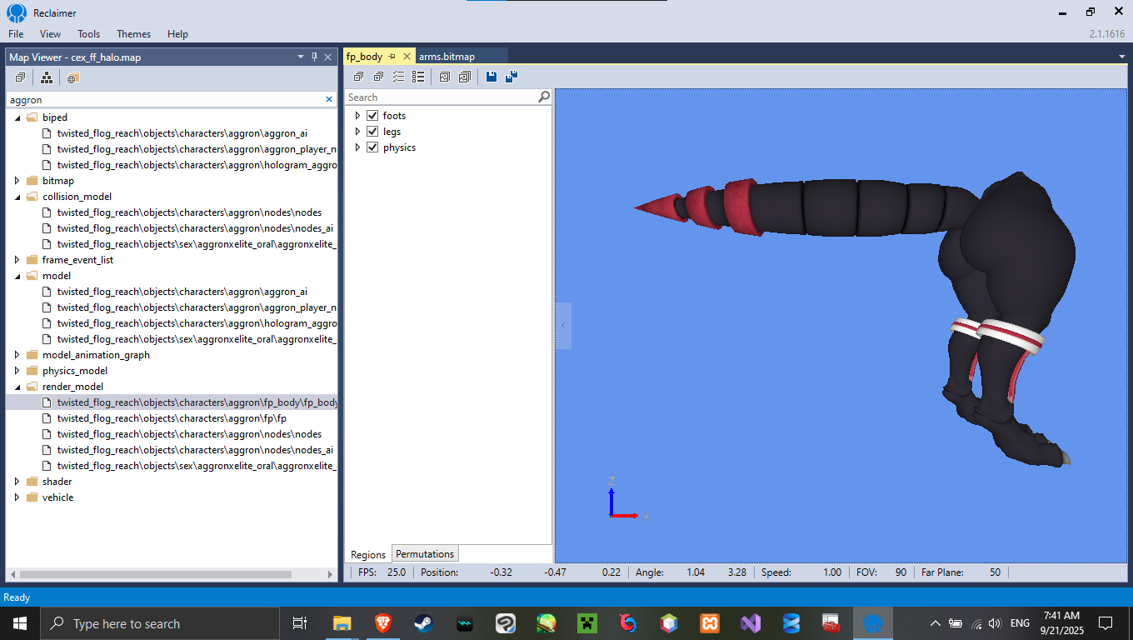Select collision_model entry aggron\nodes\nodes
Viewport: 1133px width, 640px height.
189,212
